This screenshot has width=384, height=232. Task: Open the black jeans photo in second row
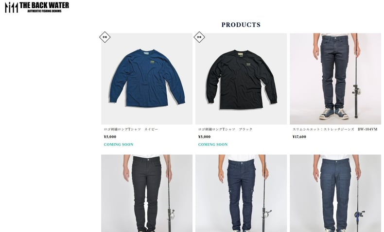(x=147, y=193)
